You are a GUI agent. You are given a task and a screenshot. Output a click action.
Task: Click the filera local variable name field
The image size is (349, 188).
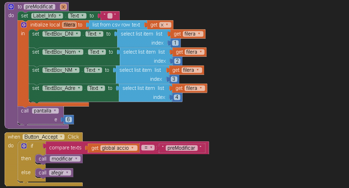pos(69,25)
